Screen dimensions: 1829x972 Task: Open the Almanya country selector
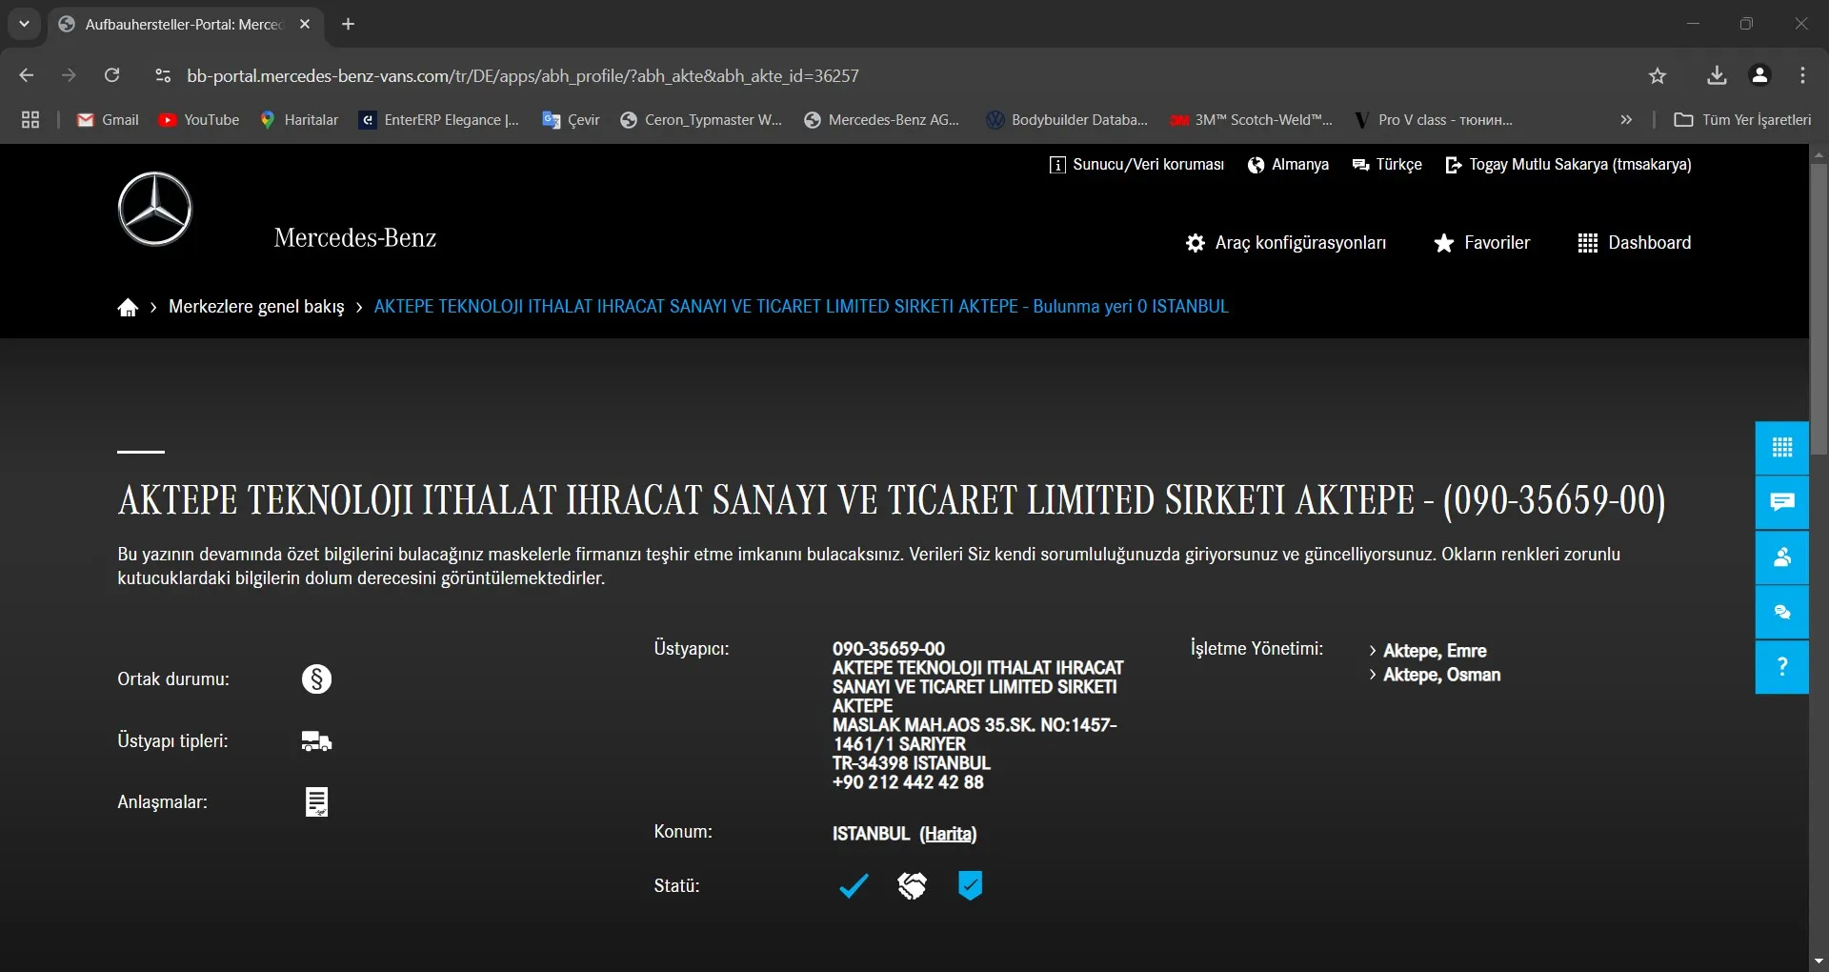(x=1288, y=165)
